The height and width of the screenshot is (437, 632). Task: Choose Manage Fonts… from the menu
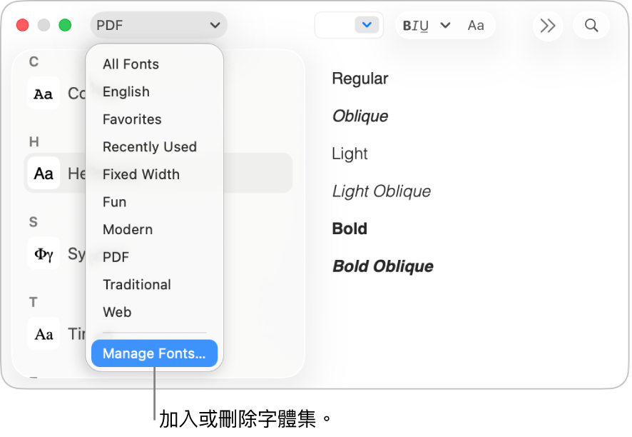click(x=154, y=353)
